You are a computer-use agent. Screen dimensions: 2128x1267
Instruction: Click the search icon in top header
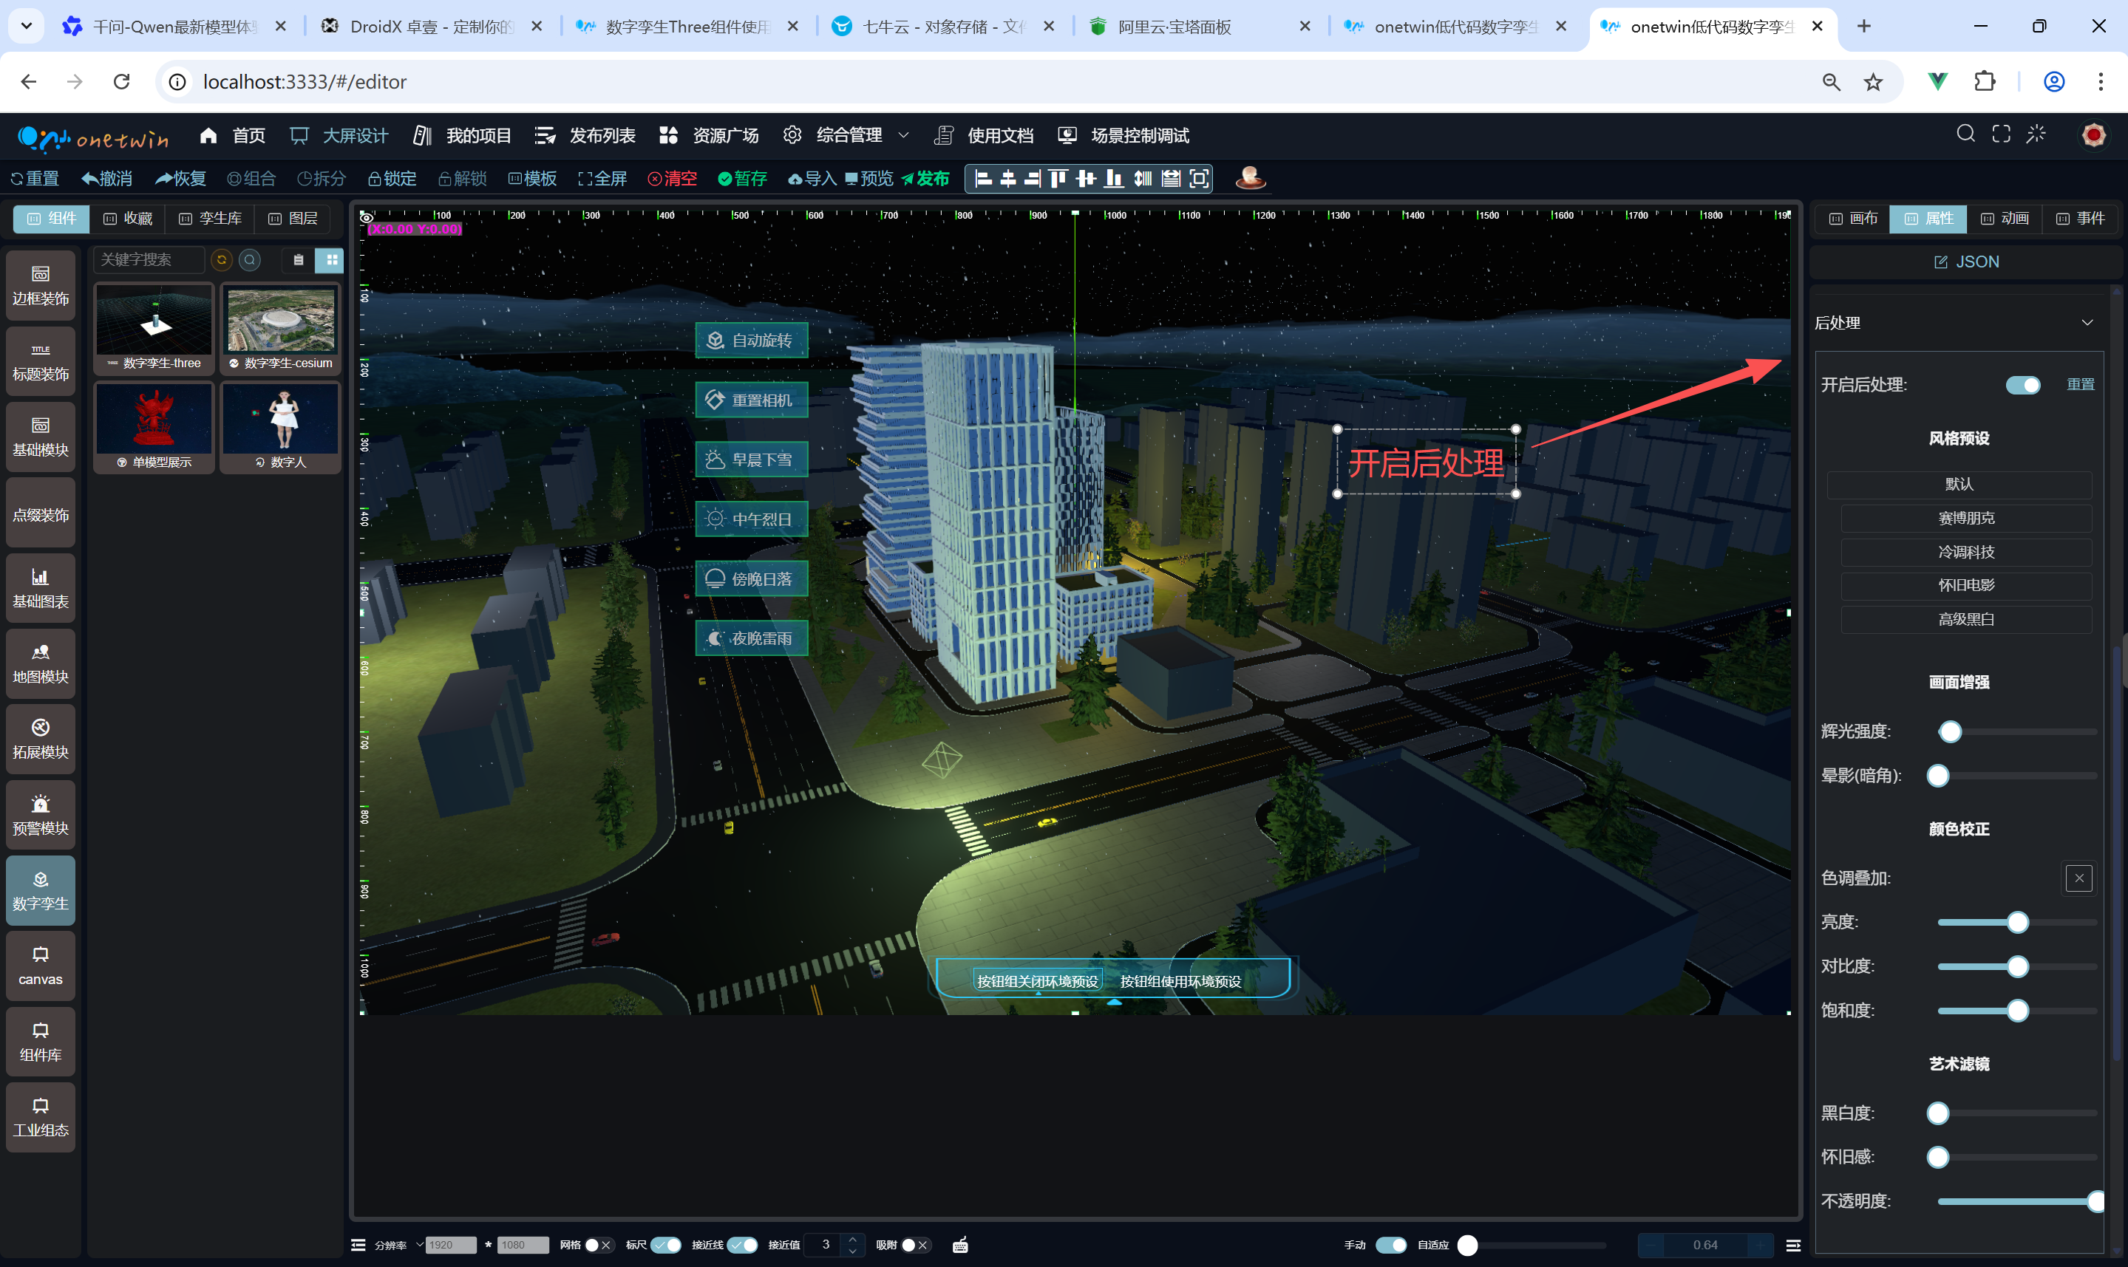point(1965,134)
